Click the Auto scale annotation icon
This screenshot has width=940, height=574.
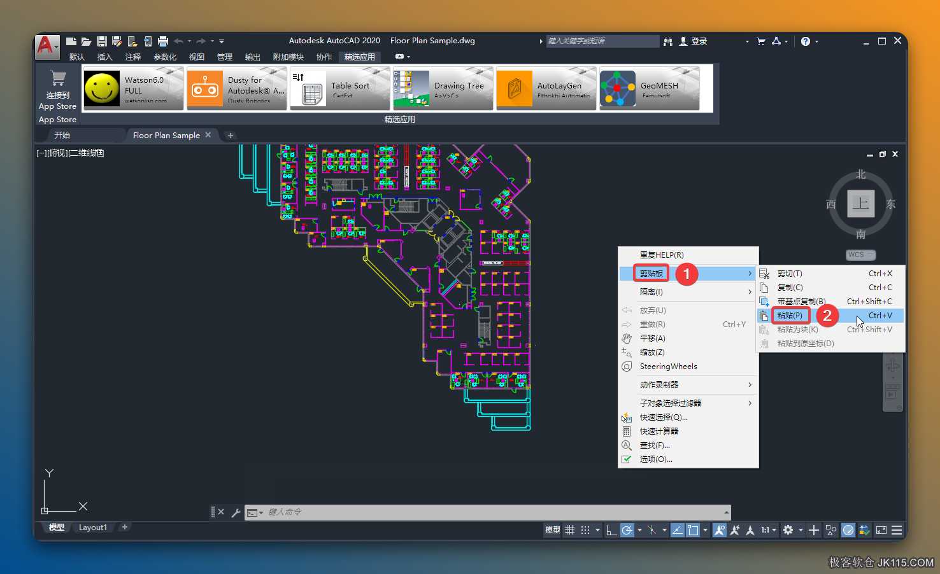[x=734, y=530]
